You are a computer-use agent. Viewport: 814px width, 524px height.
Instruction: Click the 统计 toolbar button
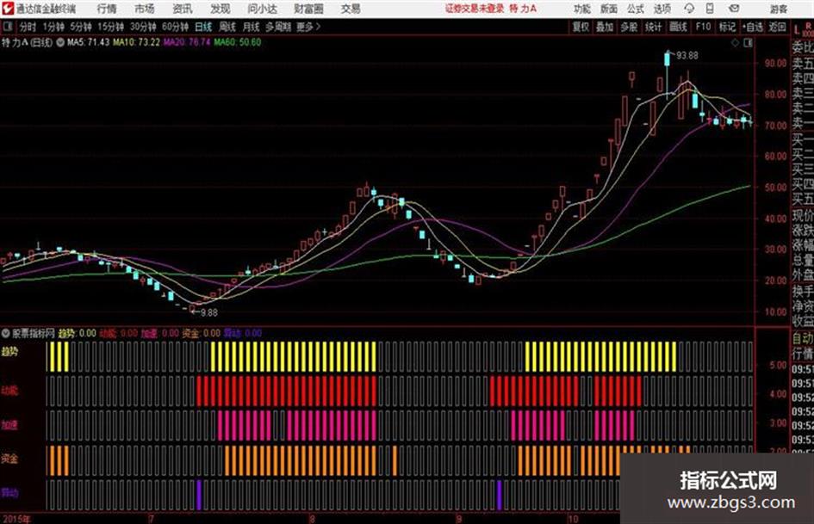click(654, 27)
